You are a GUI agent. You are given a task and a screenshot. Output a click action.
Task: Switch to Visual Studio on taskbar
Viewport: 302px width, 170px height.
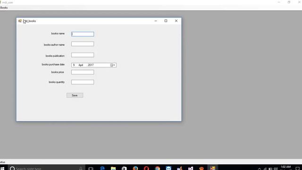(x=191, y=168)
